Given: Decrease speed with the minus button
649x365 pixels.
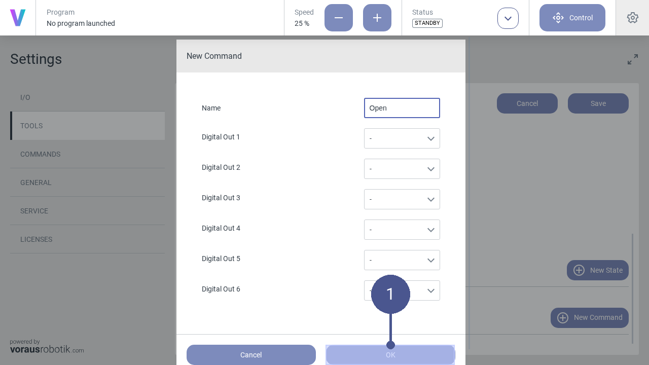Looking at the screenshot, I should pos(339,18).
